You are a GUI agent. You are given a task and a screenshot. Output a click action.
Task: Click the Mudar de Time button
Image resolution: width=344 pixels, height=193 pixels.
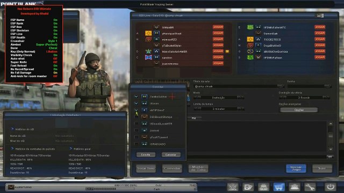coord(198,168)
